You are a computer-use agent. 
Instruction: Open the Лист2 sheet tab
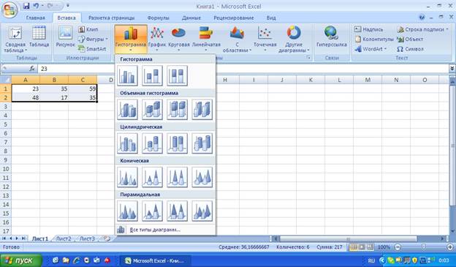point(64,238)
